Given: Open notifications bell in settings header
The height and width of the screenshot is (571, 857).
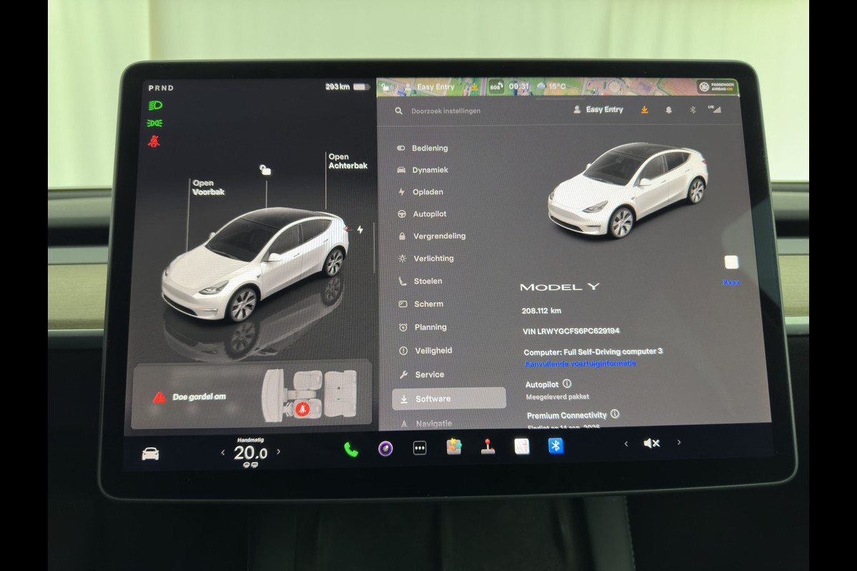Looking at the screenshot, I should (669, 110).
